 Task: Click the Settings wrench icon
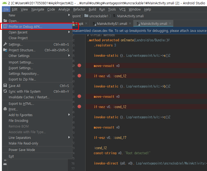5,44
